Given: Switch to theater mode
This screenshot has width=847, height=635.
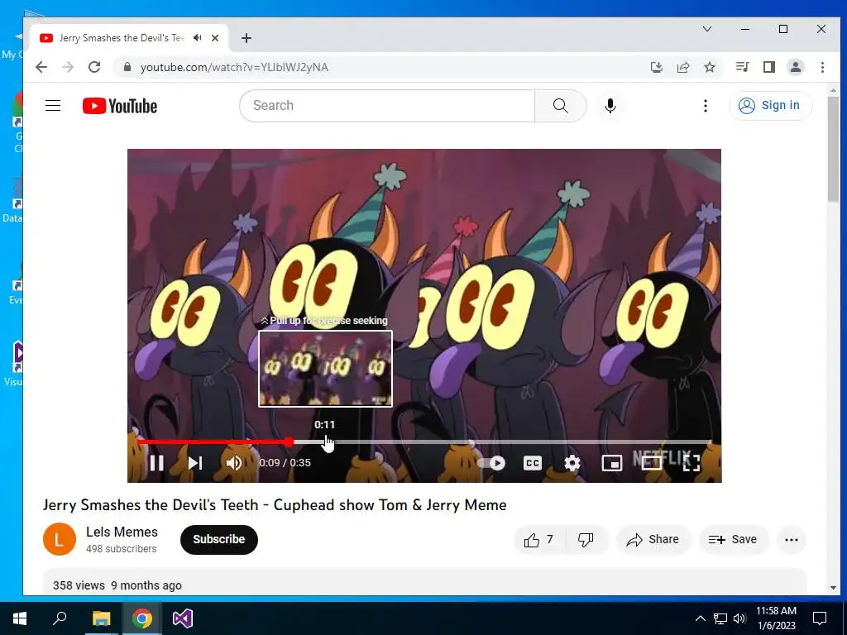Looking at the screenshot, I should point(652,463).
